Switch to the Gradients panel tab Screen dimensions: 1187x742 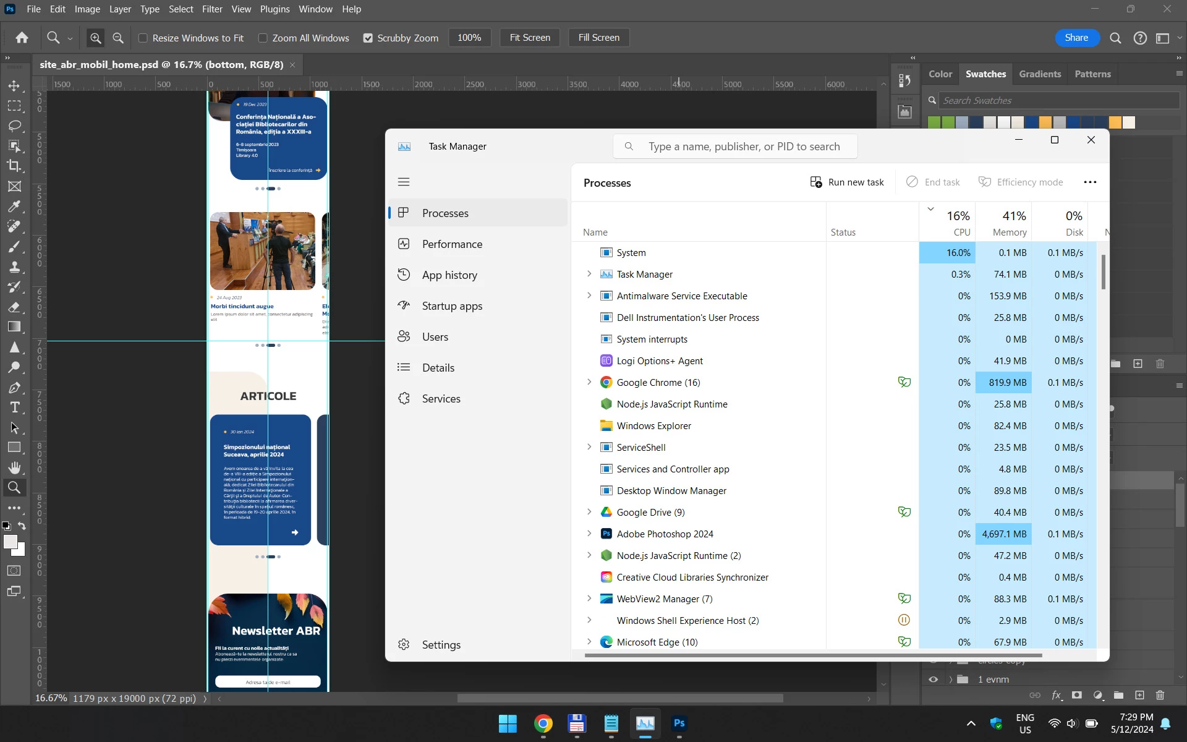click(1040, 74)
